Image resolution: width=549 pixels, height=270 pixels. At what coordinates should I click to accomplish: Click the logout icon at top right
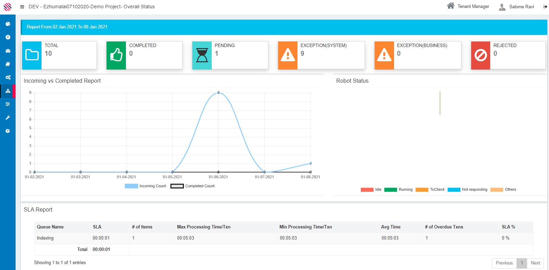(545, 7)
